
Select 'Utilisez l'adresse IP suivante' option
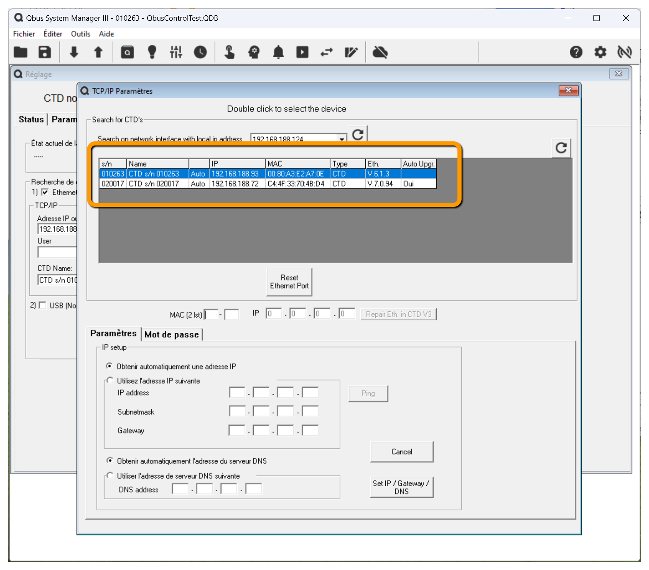pos(110,381)
